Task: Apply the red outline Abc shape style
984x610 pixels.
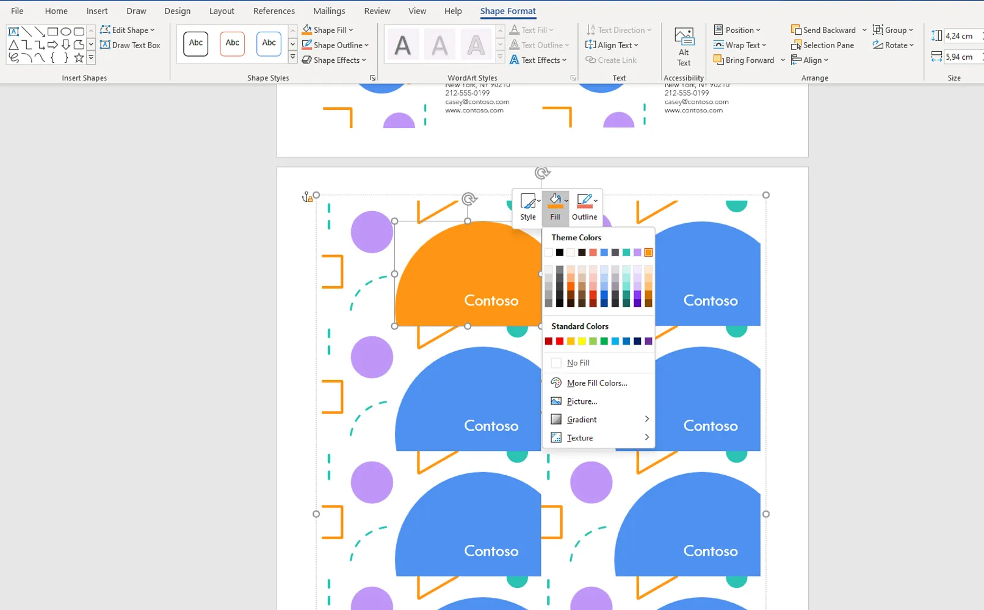Action: click(233, 43)
